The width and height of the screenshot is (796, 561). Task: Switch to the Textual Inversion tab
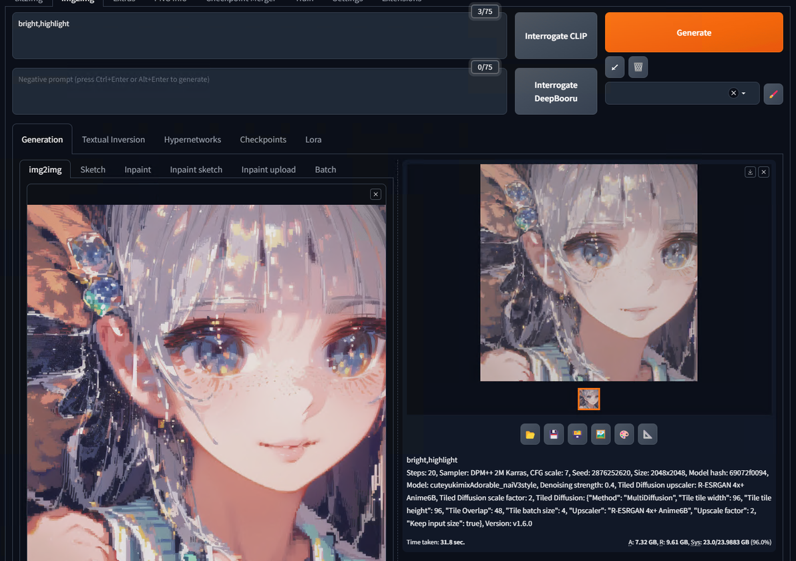click(114, 140)
